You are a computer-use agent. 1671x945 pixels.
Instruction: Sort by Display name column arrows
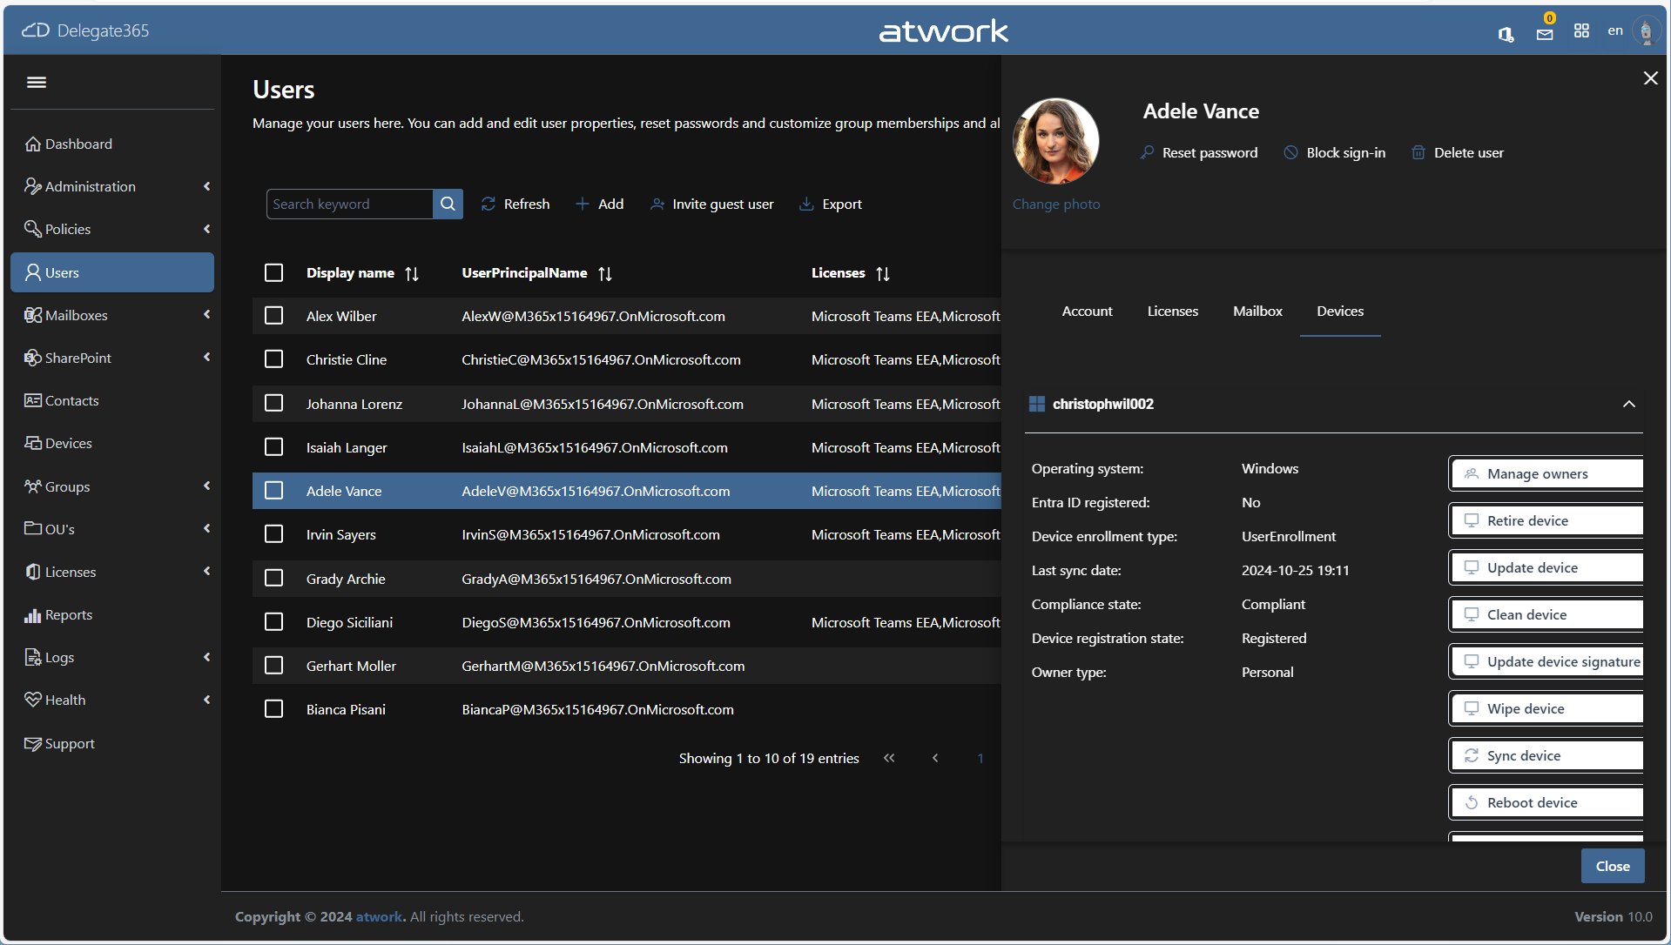point(412,273)
